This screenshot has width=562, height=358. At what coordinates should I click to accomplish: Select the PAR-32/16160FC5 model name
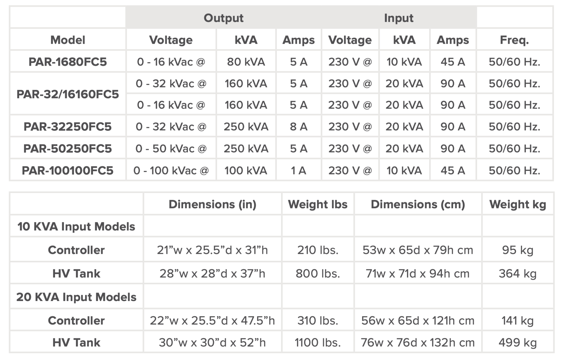pyautogui.click(x=68, y=94)
